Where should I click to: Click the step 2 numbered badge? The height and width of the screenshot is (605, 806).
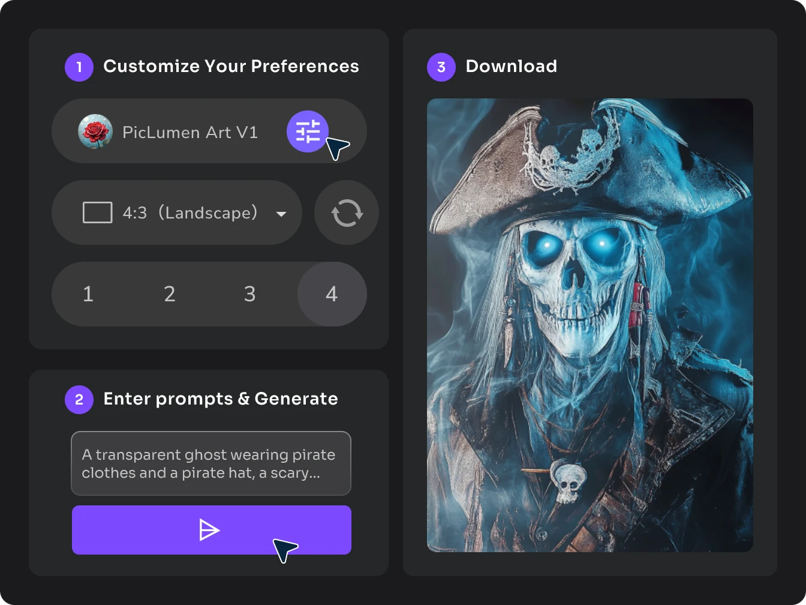click(79, 399)
